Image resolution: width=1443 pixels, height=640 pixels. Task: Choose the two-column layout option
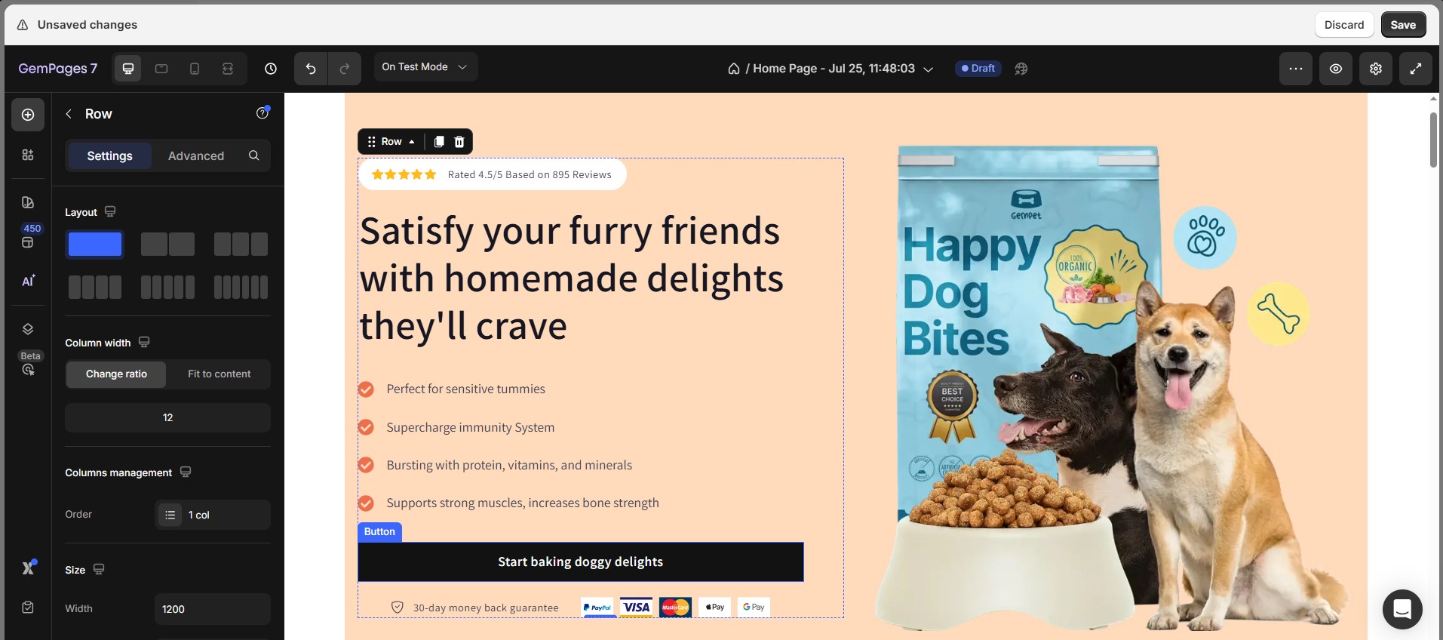(x=167, y=244)
